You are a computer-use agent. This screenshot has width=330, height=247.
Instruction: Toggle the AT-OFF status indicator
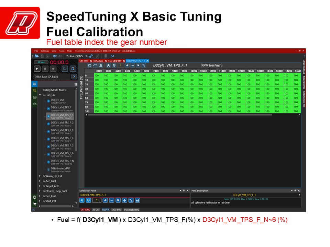coord(96,209)
